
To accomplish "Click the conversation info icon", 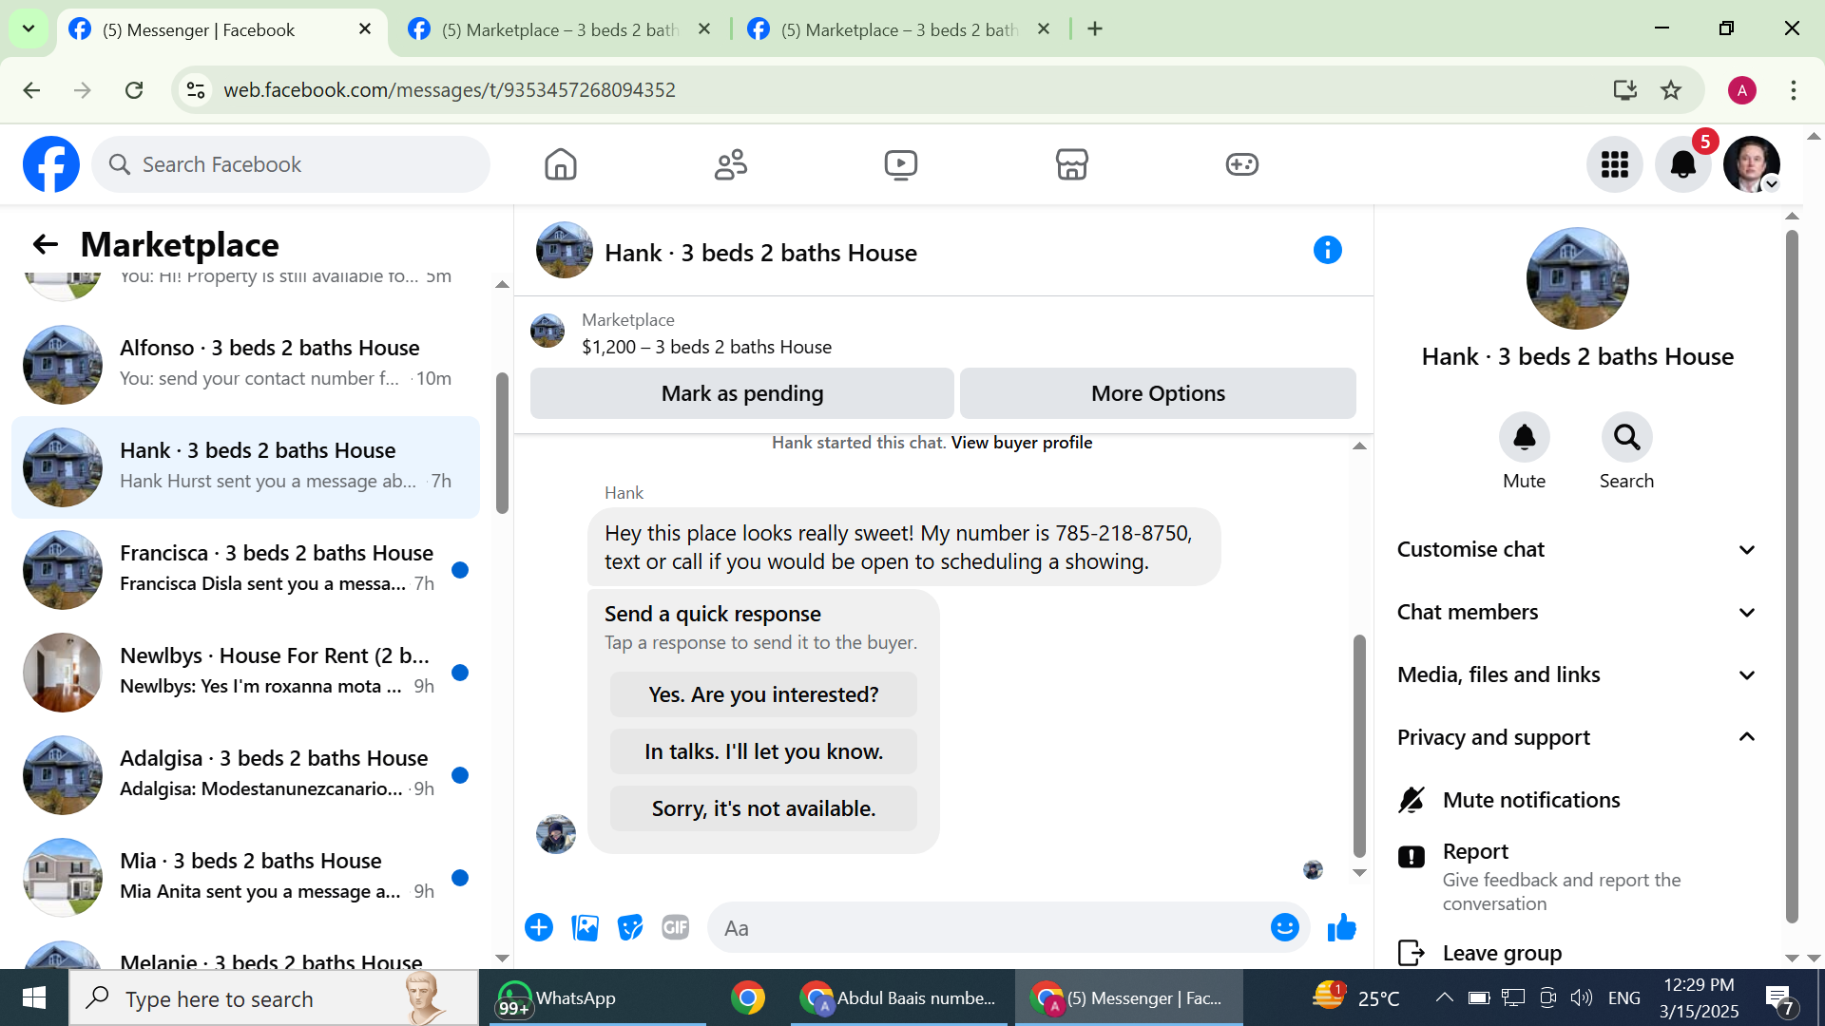I will 1327,251.
